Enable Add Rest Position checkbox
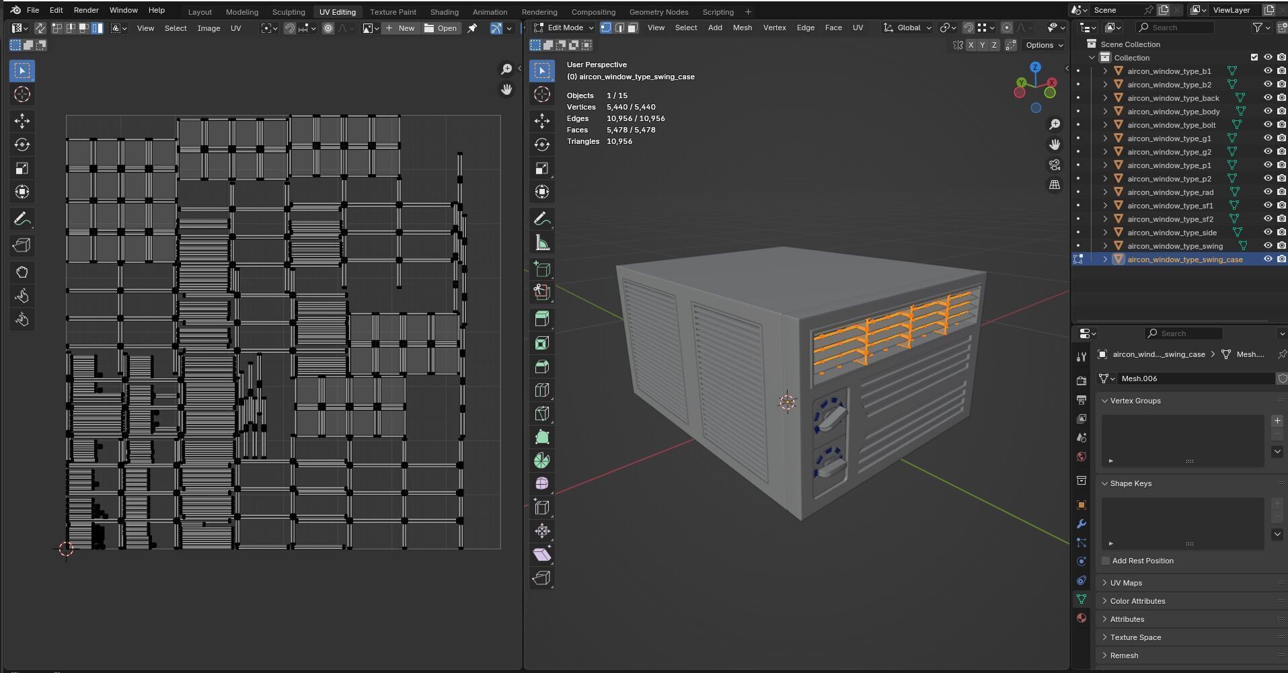 1106,561
